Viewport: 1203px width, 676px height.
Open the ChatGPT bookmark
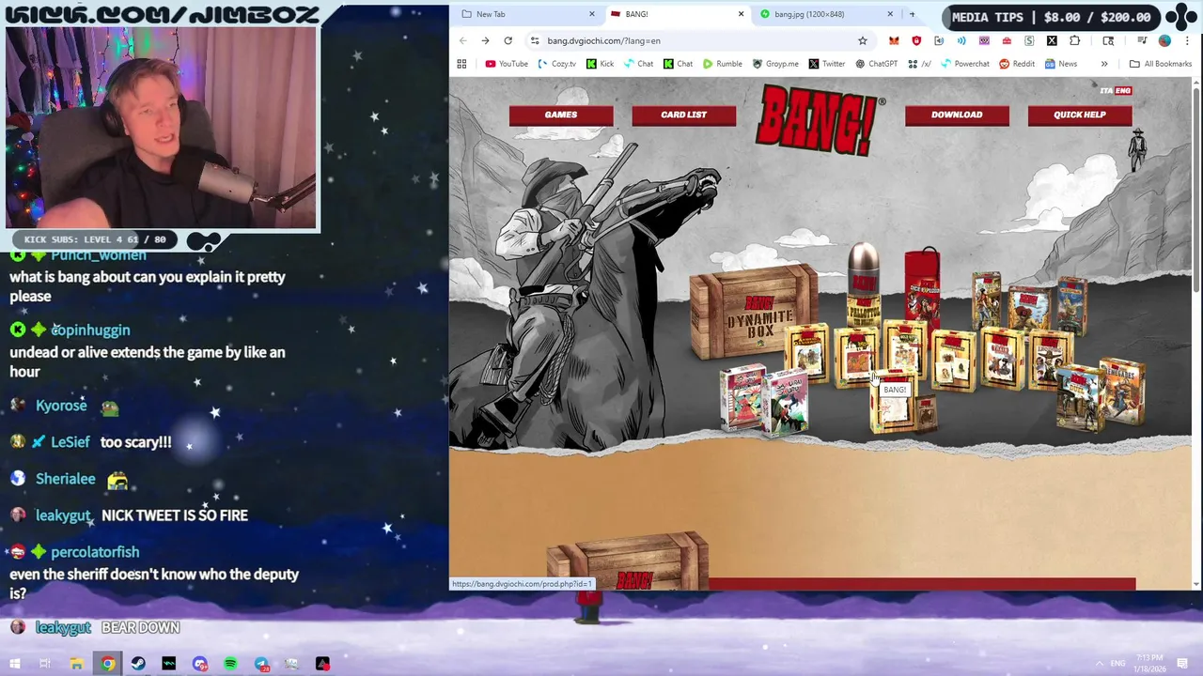coord(876,64)
